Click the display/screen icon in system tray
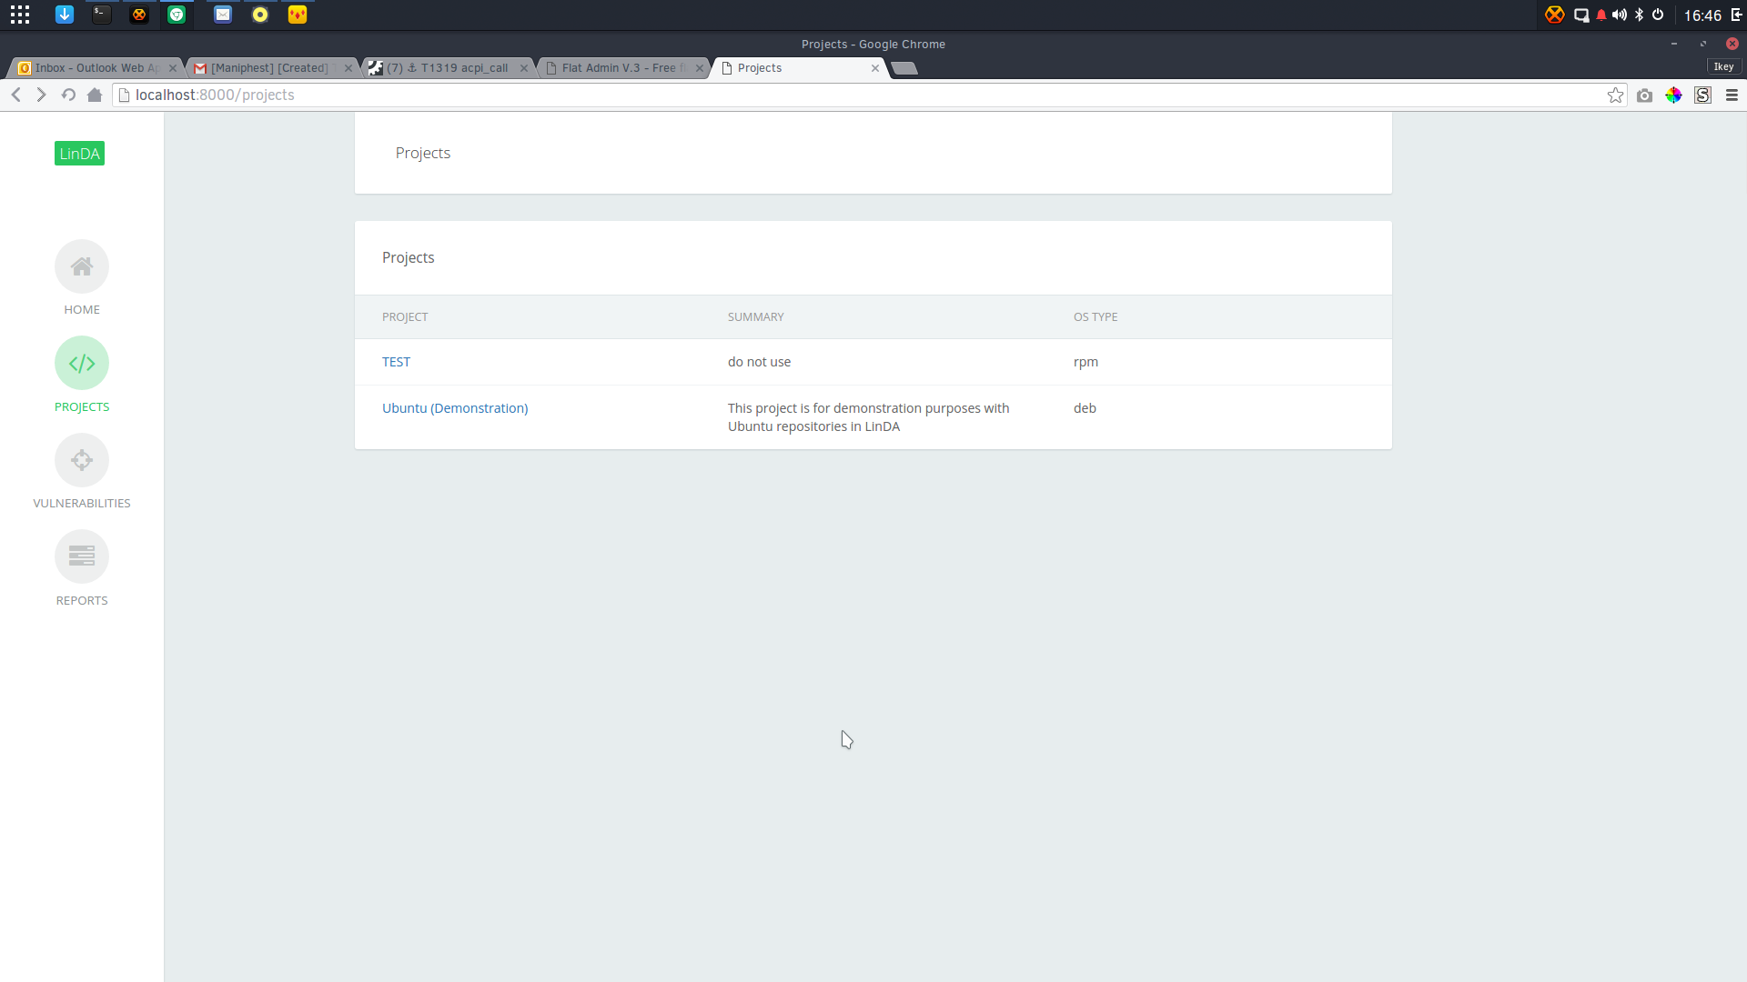Screen dimensions: 1747x982 pyautogui.click(x=1581, y=15)
